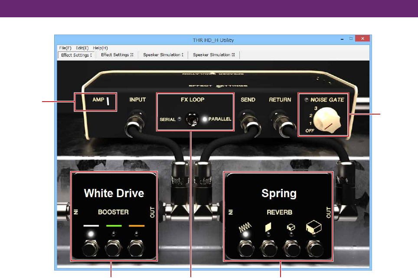Maximize the THR HD_H Utility window
Viewport: 418px width, 278px height.
pos(351,38)
